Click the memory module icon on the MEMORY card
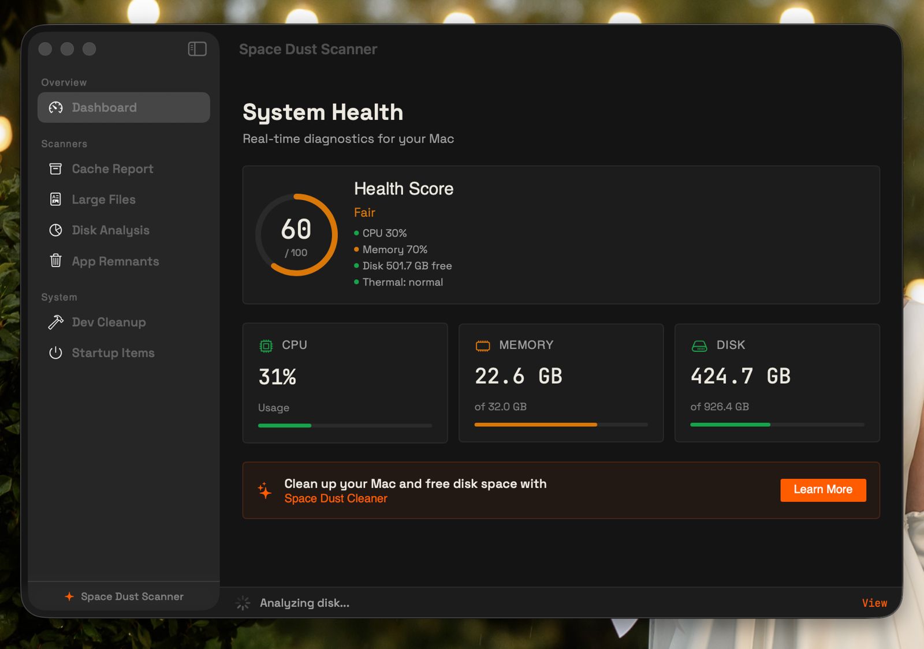The height and width of the screenshot is (649, 924). (x=482, y=344)
